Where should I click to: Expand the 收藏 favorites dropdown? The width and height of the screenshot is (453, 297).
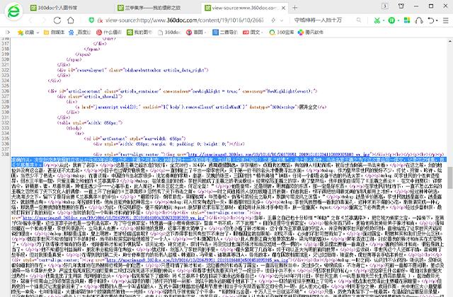pyautogui.click(x=27, y=33)
